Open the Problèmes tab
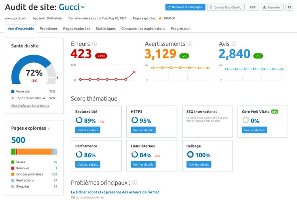The width and height of the screenshot is (297, 200). pyautogui.click(x=49, y=28)
